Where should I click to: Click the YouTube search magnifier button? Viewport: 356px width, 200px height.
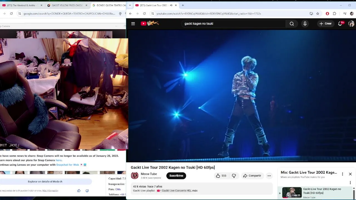(x=292, y=24)
